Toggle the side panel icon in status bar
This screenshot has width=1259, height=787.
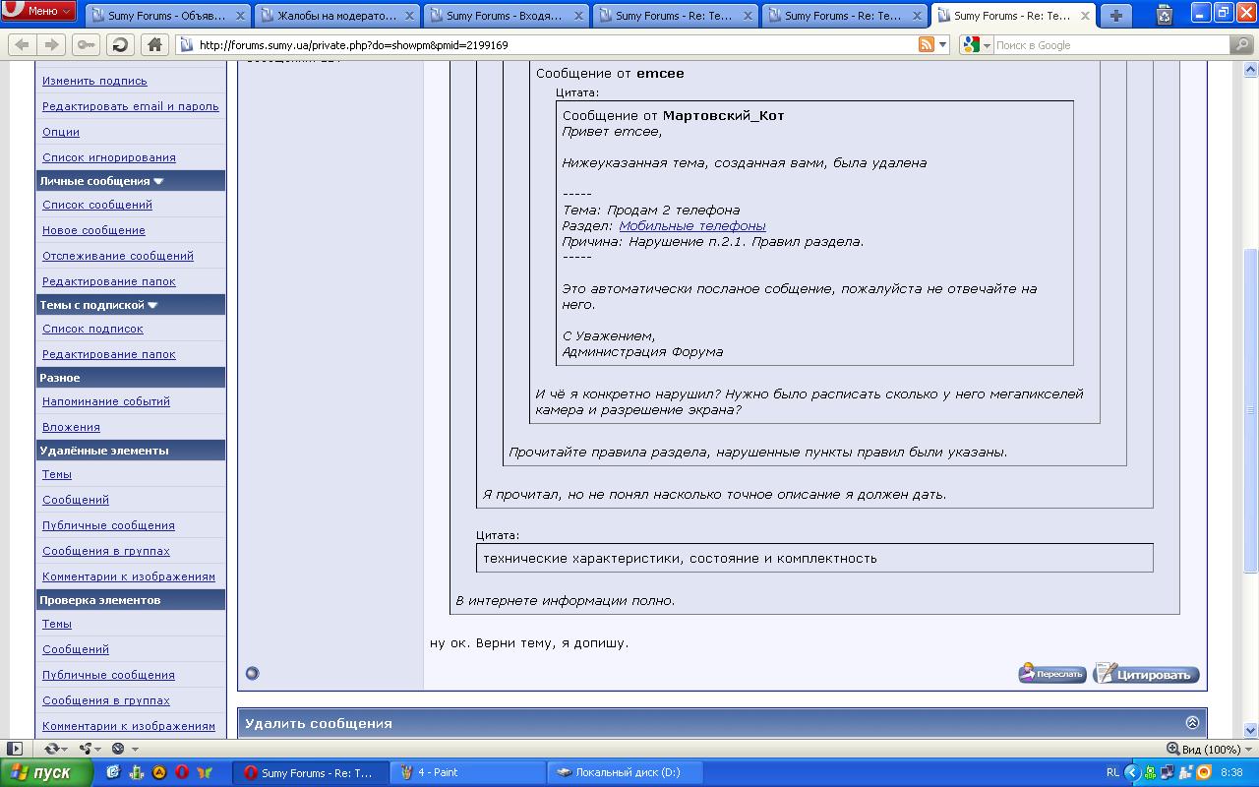pyautogui.click(x=15, y=749)
